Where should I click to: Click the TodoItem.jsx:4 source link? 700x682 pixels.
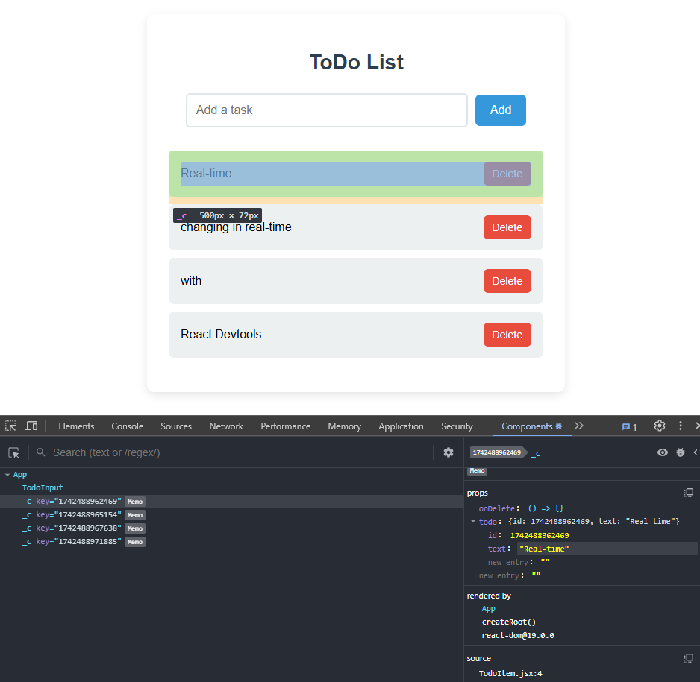pos(510,673)
